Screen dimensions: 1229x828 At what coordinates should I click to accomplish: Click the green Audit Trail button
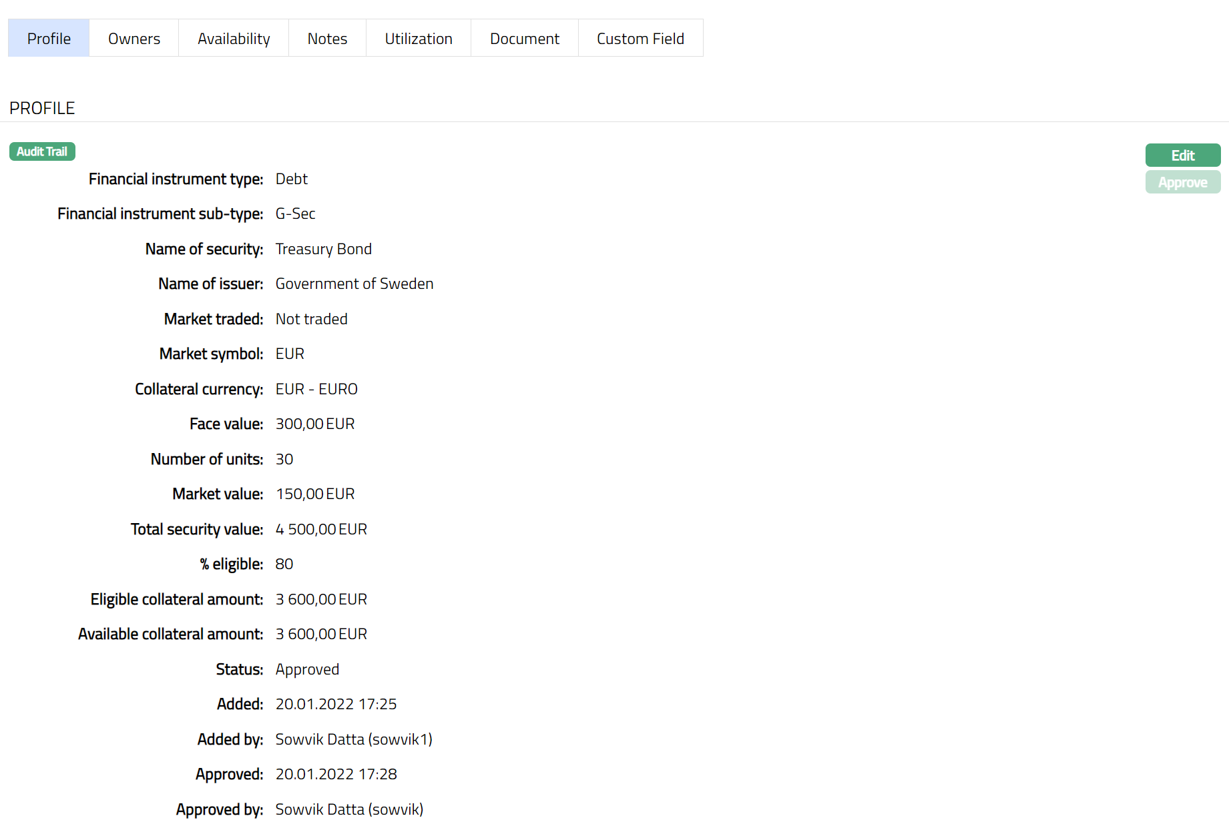[x=42, y=151]
